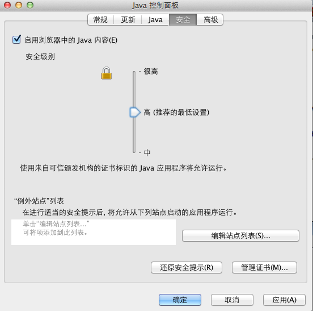Set security level to 很高
This screenshot has width=313, height=311.
[x=151, y=72]
